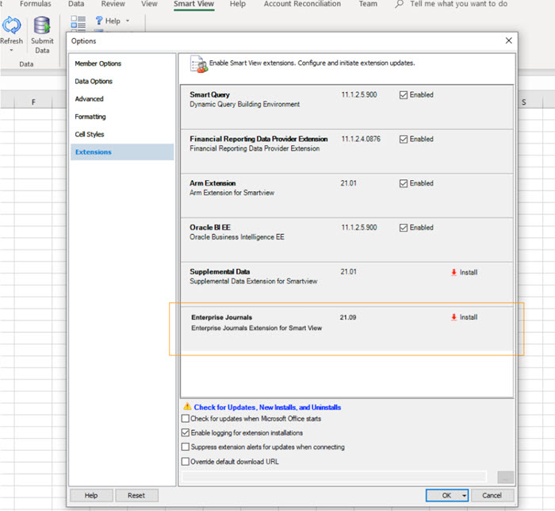Click red install arrow for Supplemental Data
Screen dimensions: 555x511
click(454, 272)
